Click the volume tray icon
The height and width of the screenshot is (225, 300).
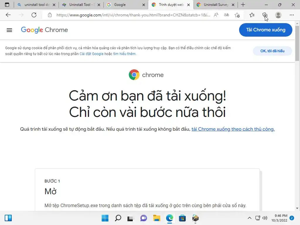pos(265,218)
